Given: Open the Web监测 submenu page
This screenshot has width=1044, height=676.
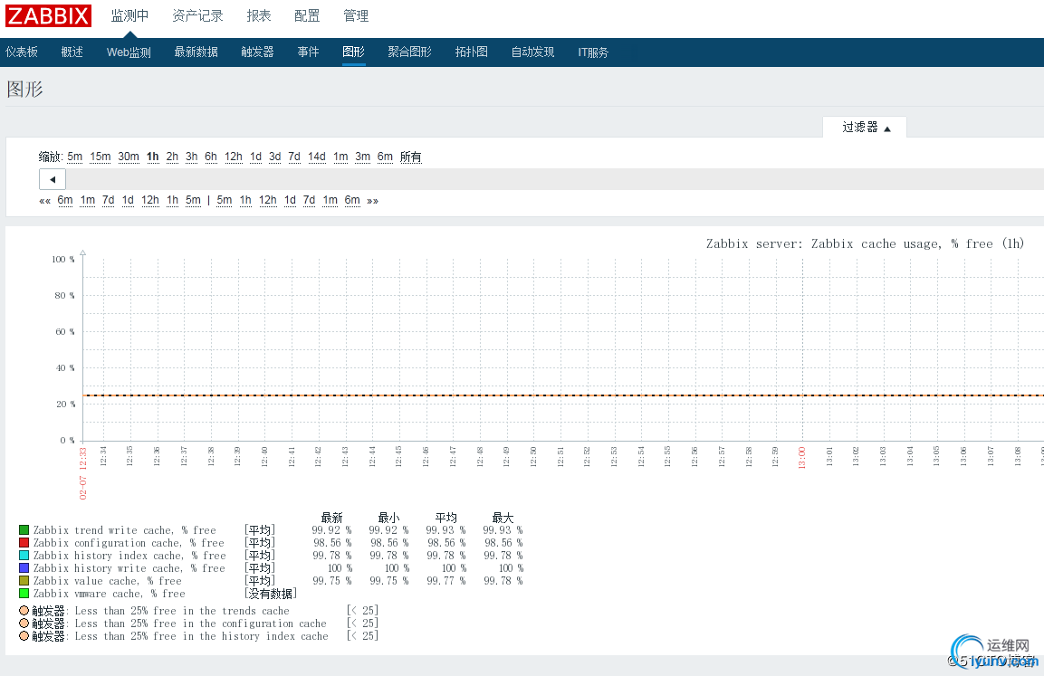Looking at the screenshot, I should pyautogui.click(x=129, y=52).
